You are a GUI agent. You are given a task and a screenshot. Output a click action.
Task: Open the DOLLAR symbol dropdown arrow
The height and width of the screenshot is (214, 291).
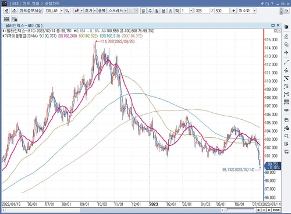(62, 10)
